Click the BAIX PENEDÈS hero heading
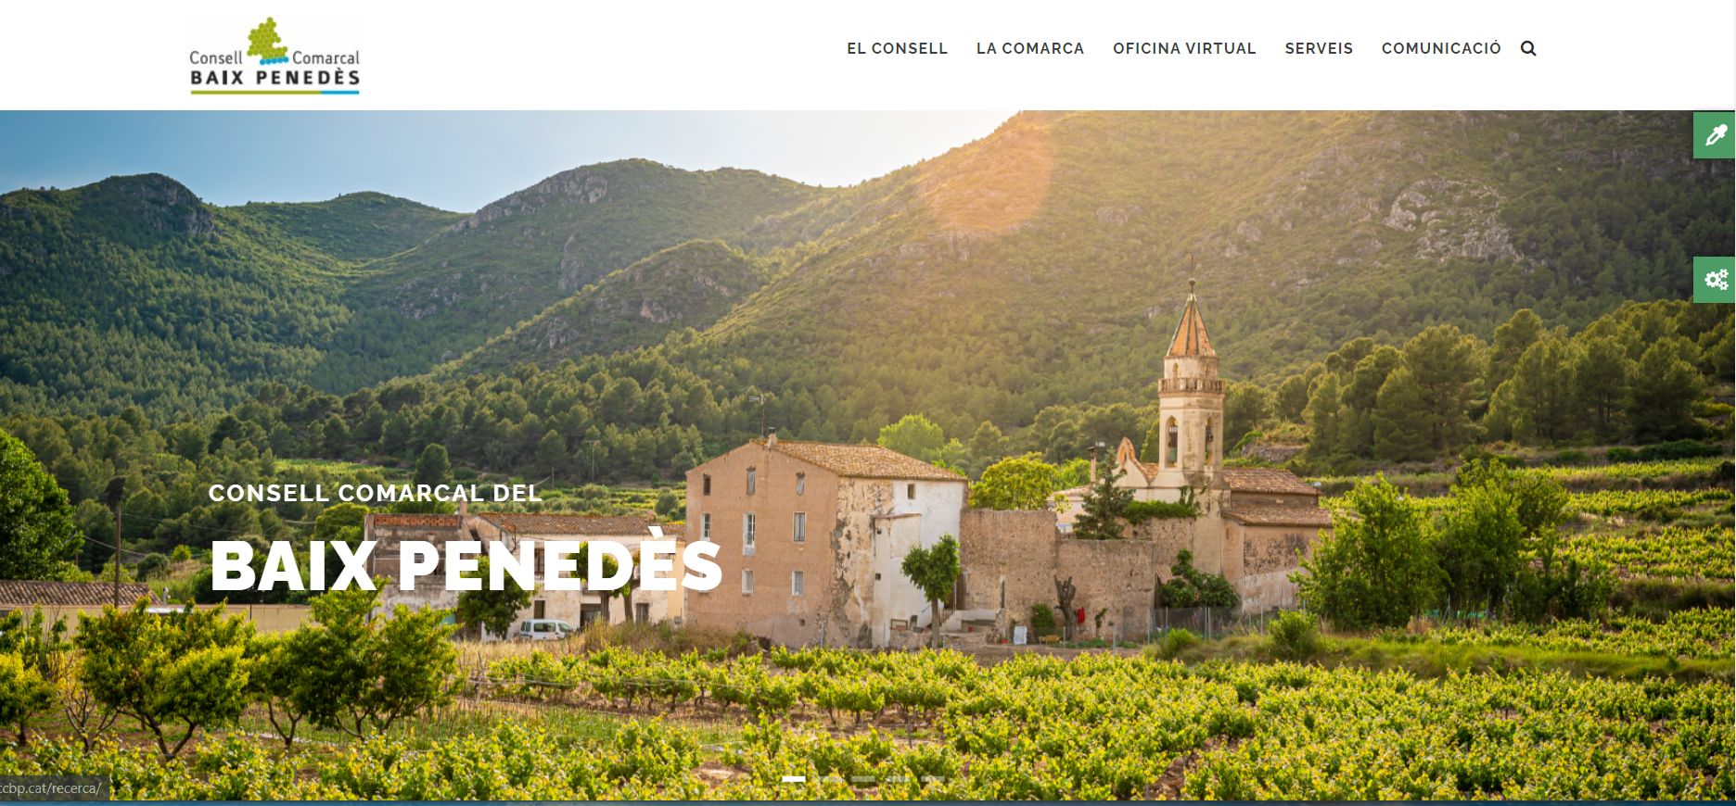This screenshot has height=806, width=1736. [466, 564]
